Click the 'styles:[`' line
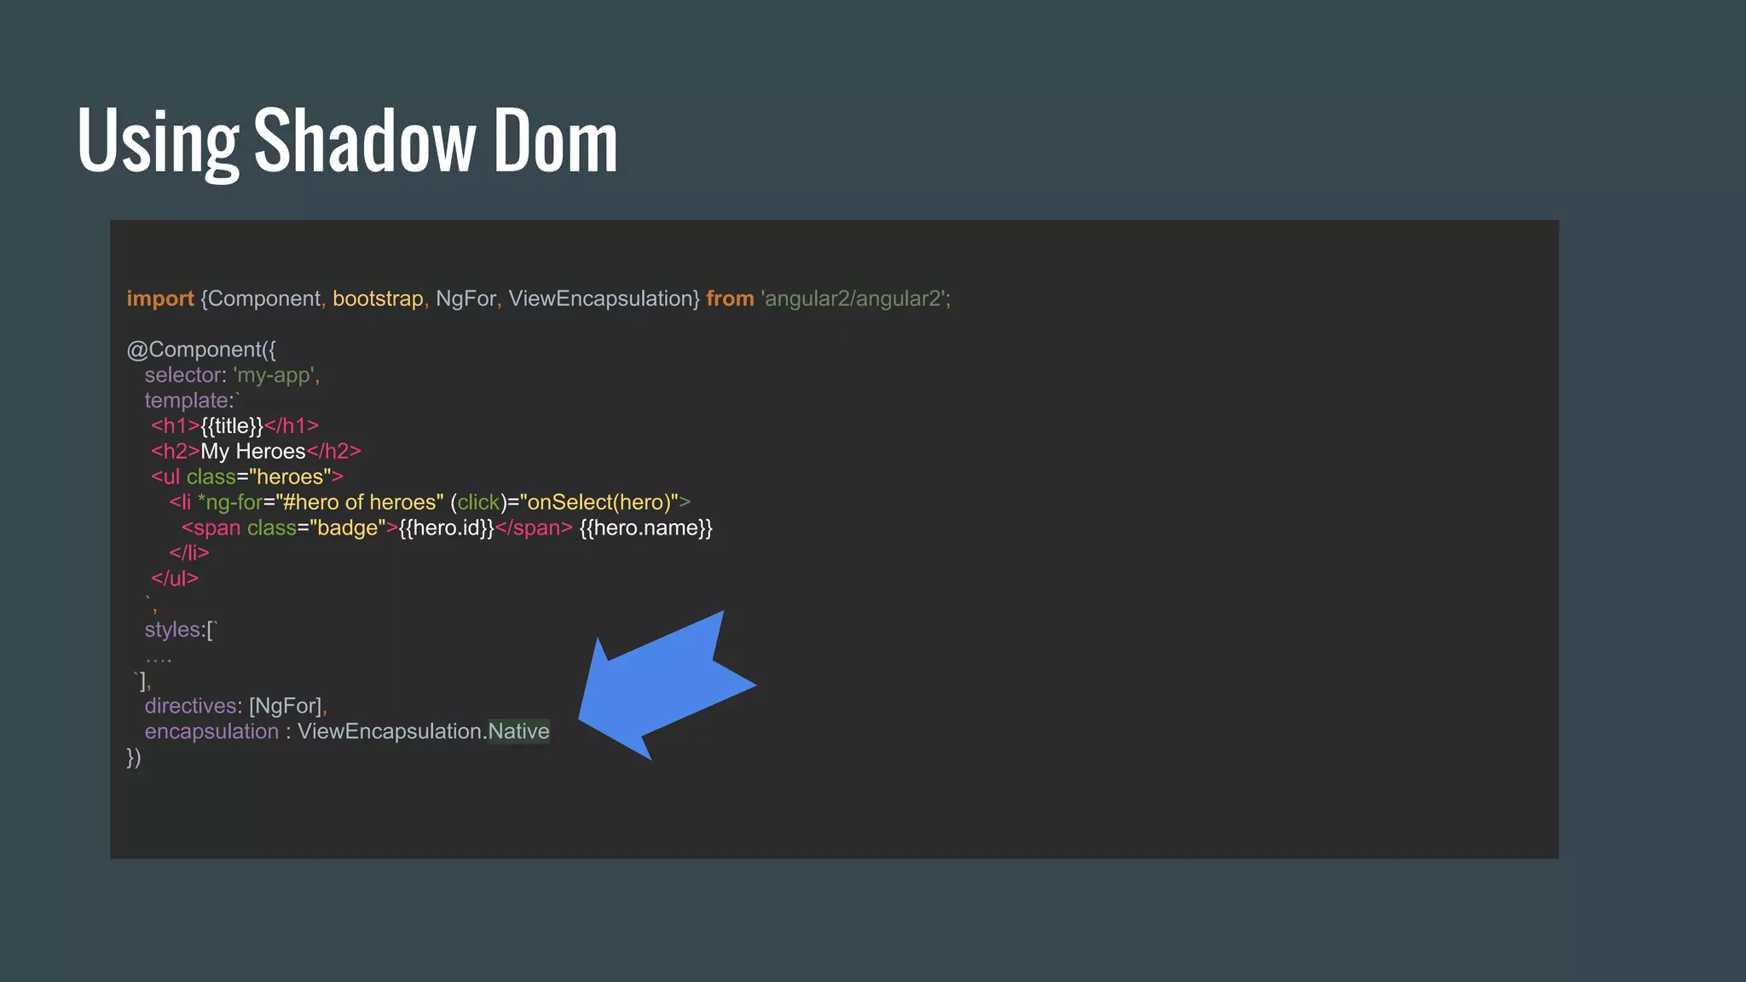The height and width of the screenshot is (982, 1746). coord(181,630)
